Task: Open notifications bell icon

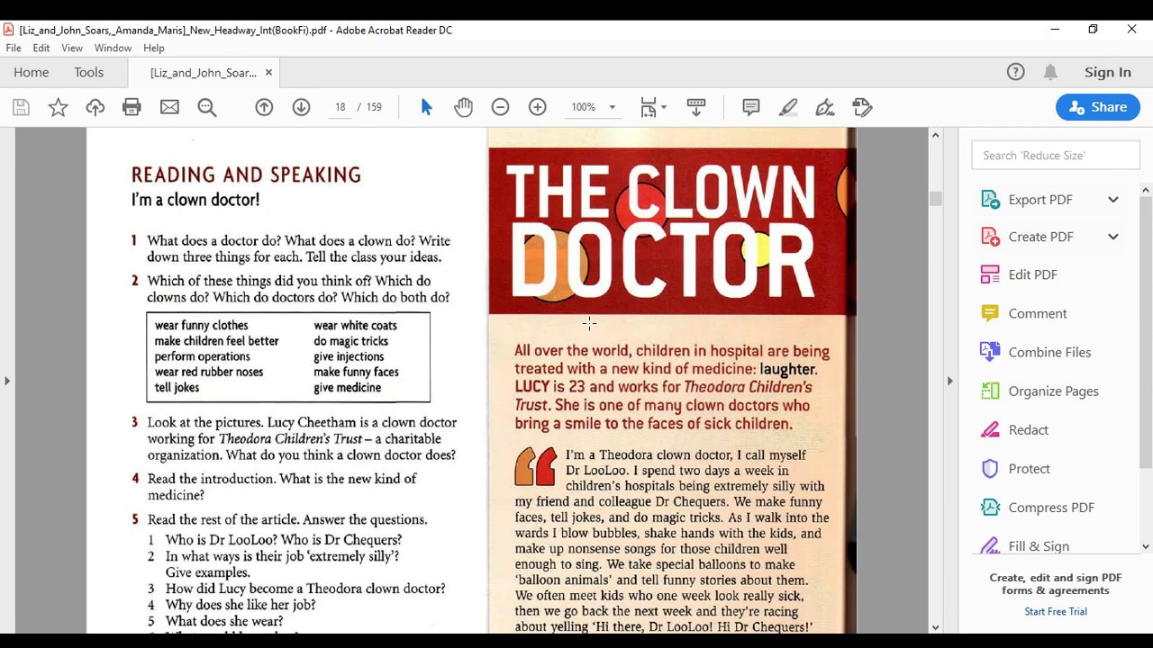Action: [x=1050, y=72]
